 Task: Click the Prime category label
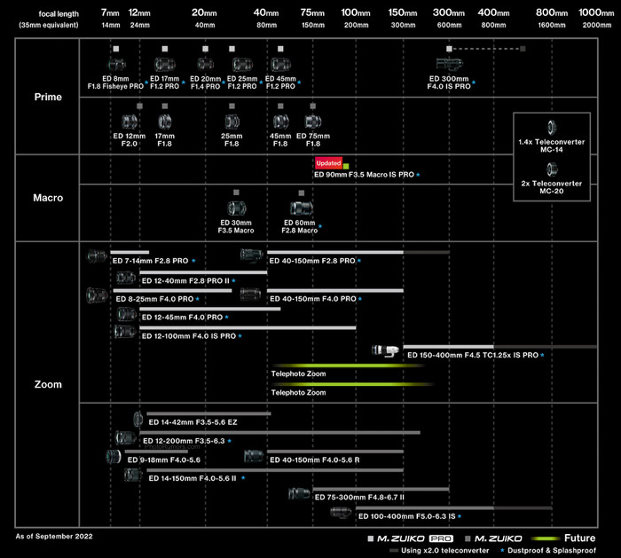pos(48,97)
